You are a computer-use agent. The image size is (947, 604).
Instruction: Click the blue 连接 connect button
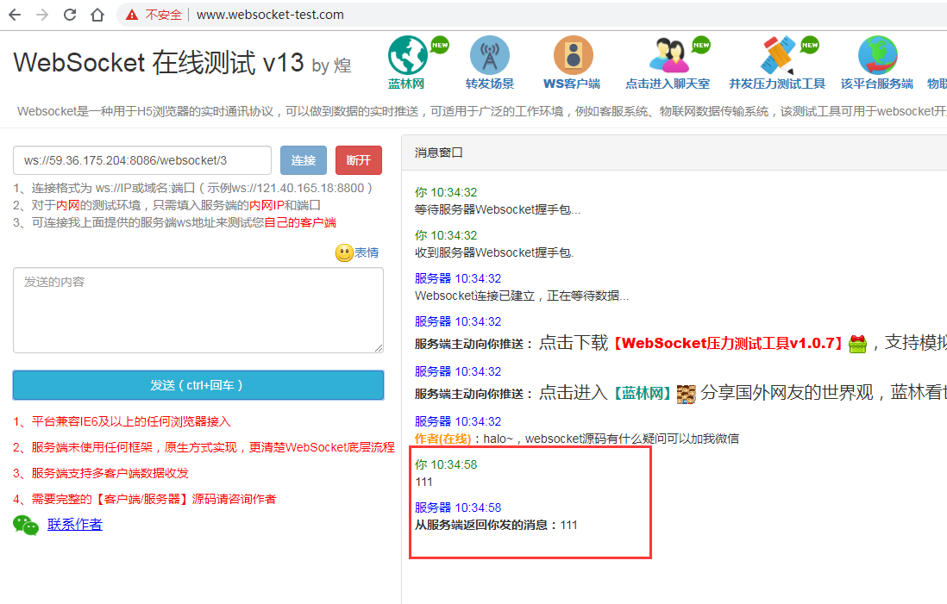[304, 160]
